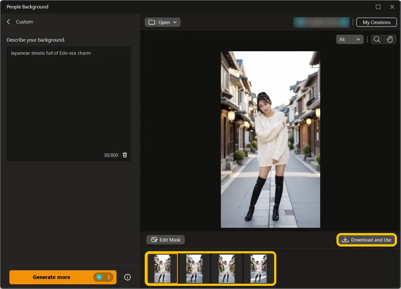Select the third generated thumbnail
Screen dimensions: 401x289
[x=226, y=269]
